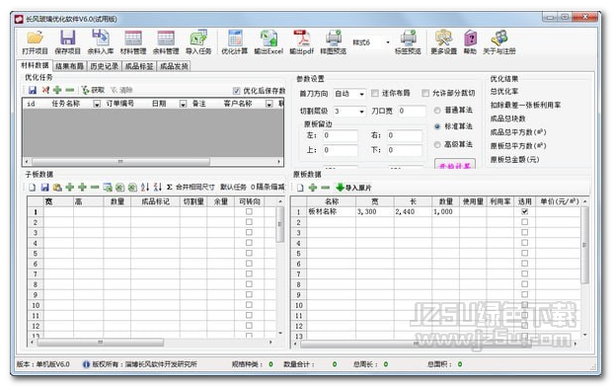This screenshot has height=387, width=612.
Task: Save the task in 优化任务 toolbar
Action: [x=33, y=90]
